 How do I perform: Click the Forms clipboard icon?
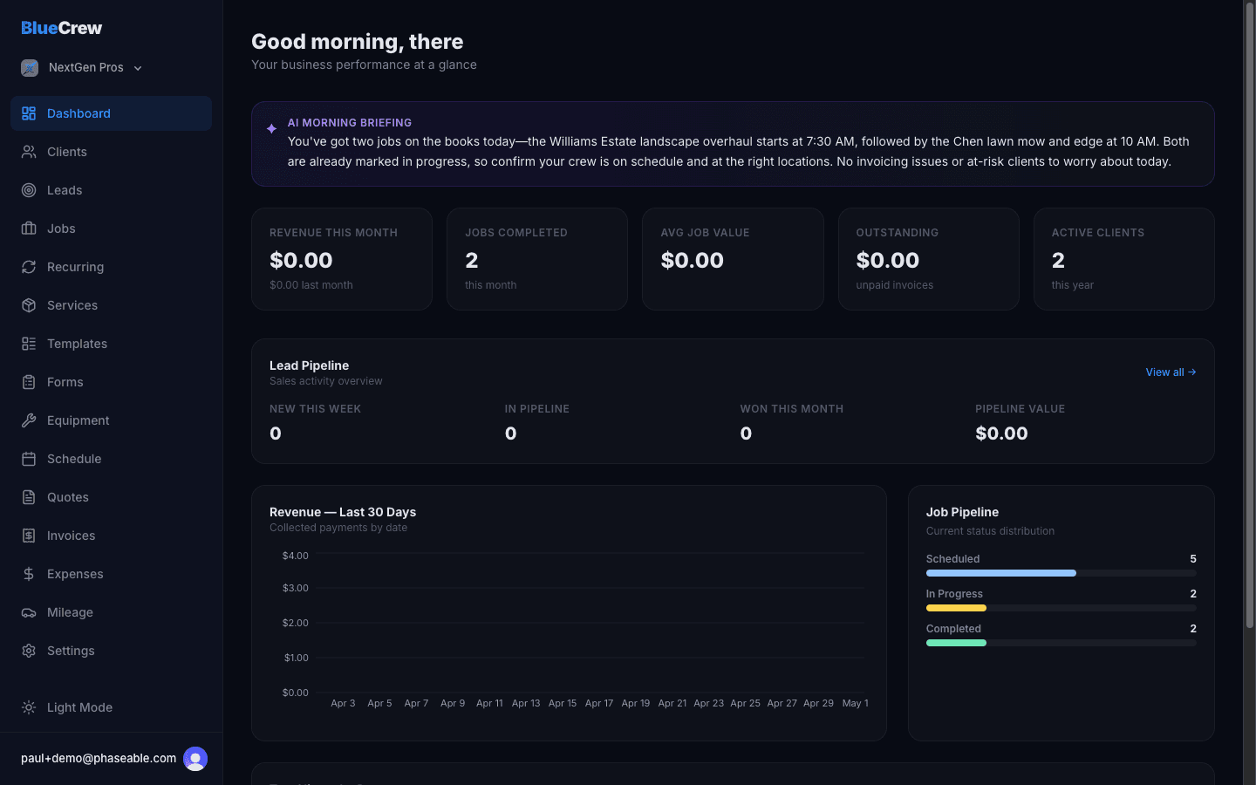click(x=29, y=382)
